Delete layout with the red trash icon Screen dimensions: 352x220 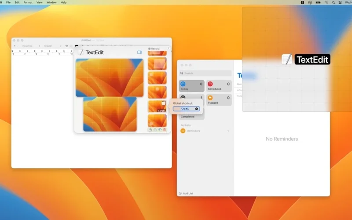(x=164, y=129)
